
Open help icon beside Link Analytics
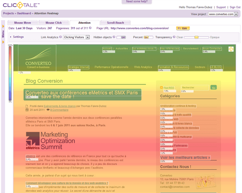(x=60, y=37)
